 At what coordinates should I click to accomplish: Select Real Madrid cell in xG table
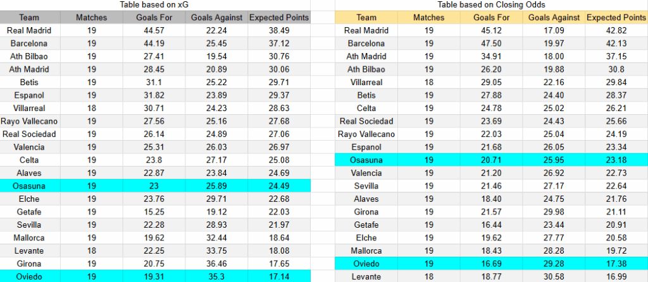pyautogui.click(x=29, y=30)
